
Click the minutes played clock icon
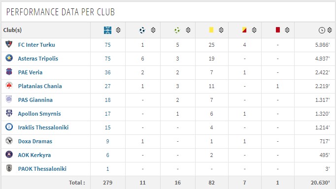pos(322,30)
